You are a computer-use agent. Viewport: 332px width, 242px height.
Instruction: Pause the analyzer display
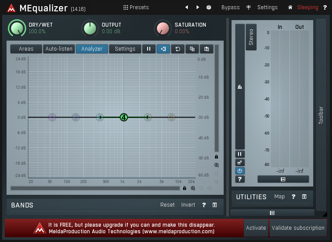pyautogui.click(x=149, y=49)
